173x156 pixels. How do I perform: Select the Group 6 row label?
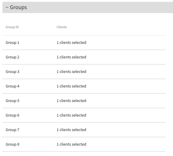point(12,115)
